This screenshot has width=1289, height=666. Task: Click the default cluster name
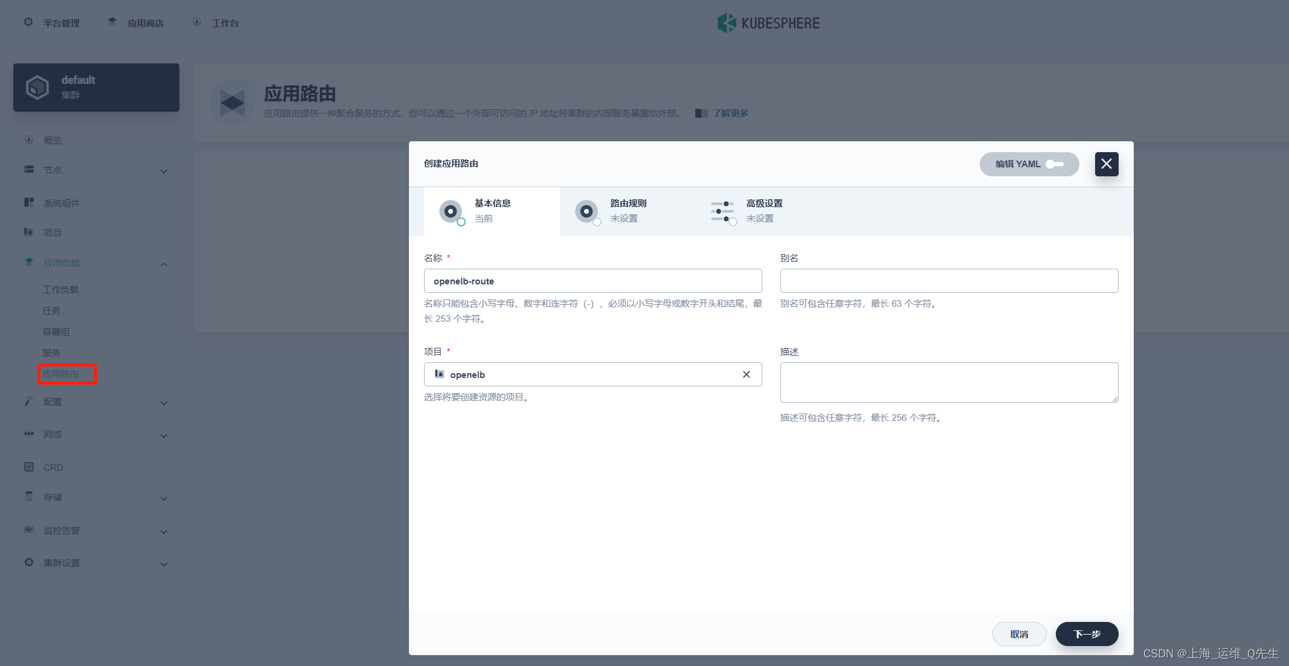(x=79, y=80)
